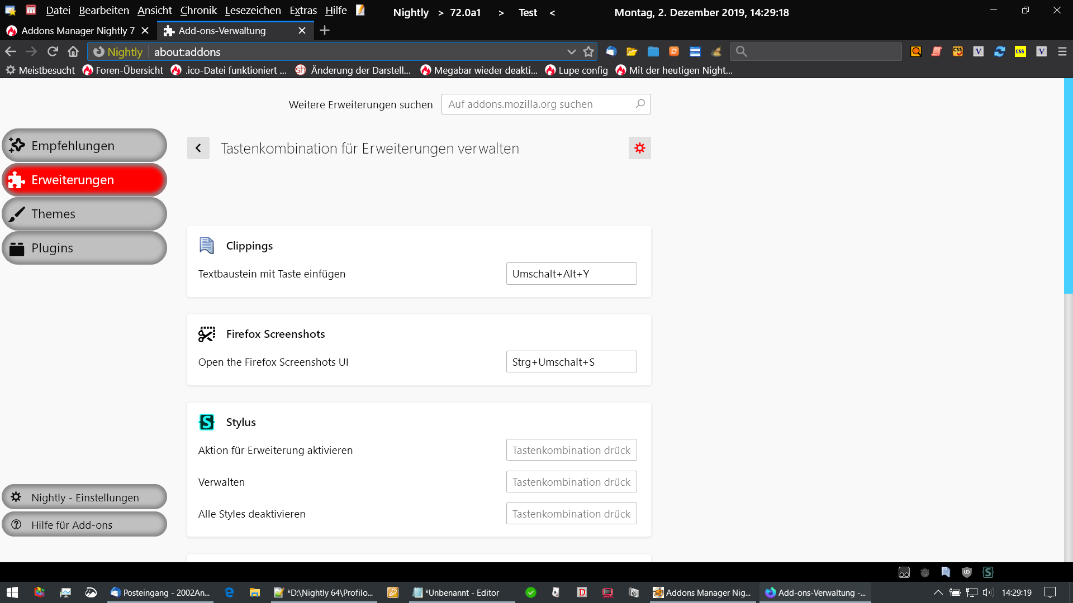Click Hilfe für Add-ons link

coord(84,524)
